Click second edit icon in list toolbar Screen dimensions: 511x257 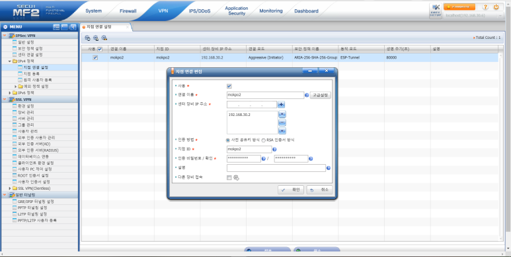pos(96,38)
